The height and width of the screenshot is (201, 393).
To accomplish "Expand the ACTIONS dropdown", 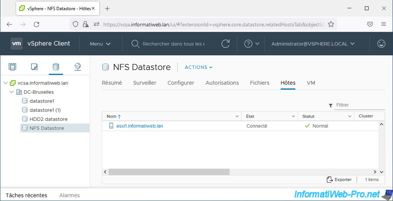I will [198, 67].
